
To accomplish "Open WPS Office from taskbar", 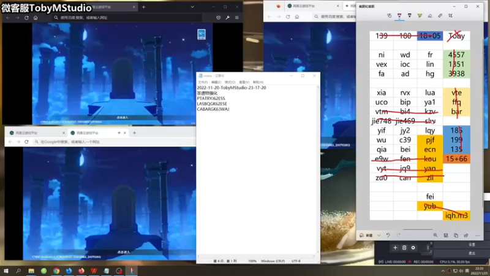I will pos(94,270).
